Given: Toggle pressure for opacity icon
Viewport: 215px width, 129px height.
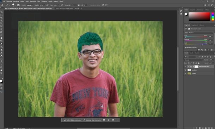Looking at the screenshot, I should point(48,5).
